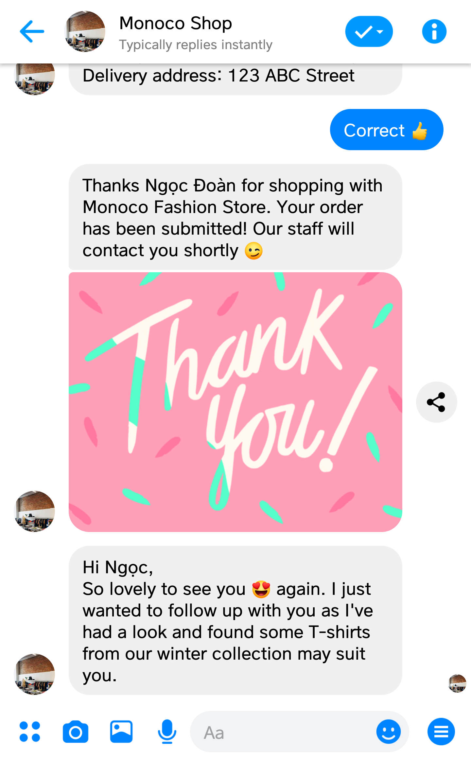Tap the Correct thumbs-up message bubble

point(387,130)
